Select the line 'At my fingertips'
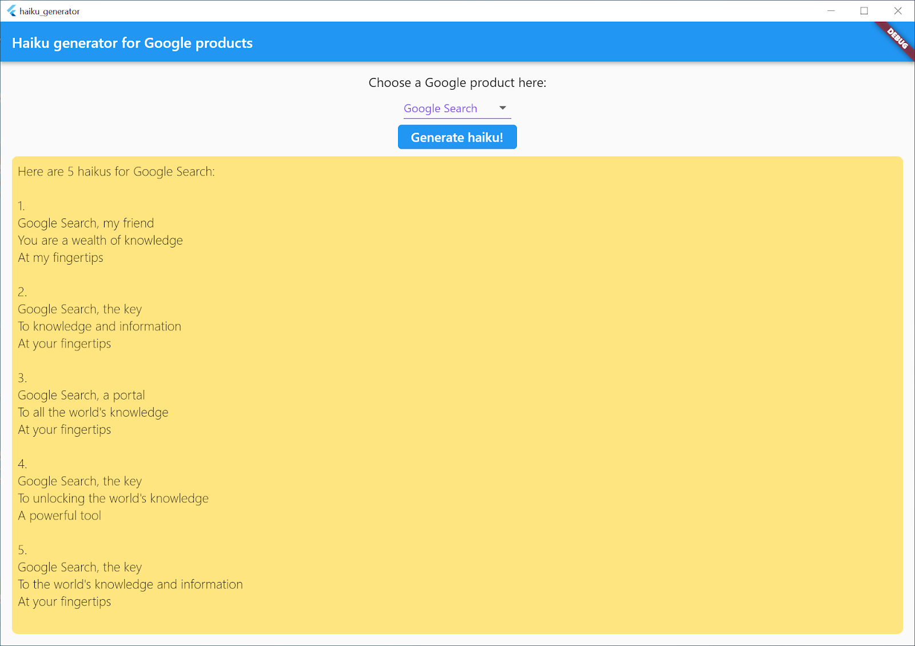 click(60, 257)
